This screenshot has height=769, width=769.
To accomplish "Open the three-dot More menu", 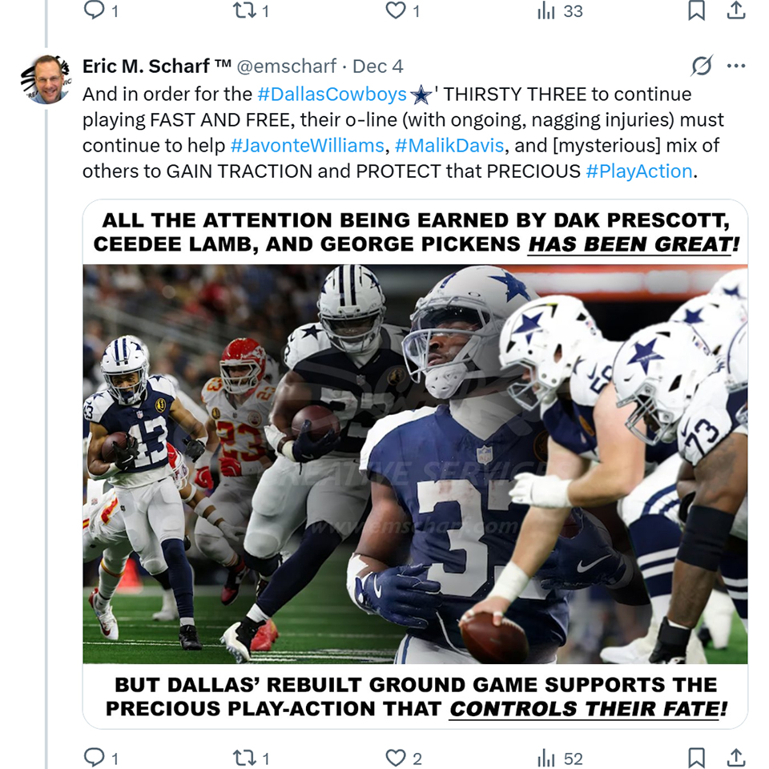I will (736, 66).
